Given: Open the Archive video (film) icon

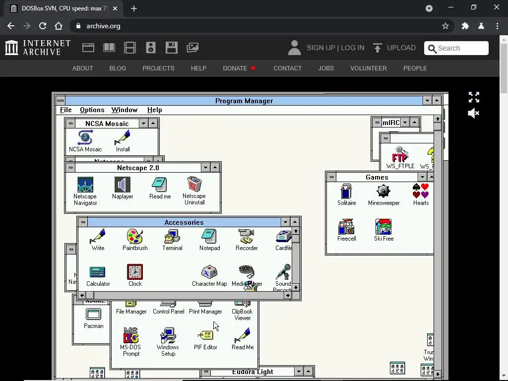Looking at the screenshot, I should click(x=130, y=48).
